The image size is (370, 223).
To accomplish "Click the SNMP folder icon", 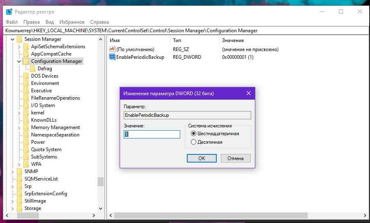I will [x=19, y=172].
